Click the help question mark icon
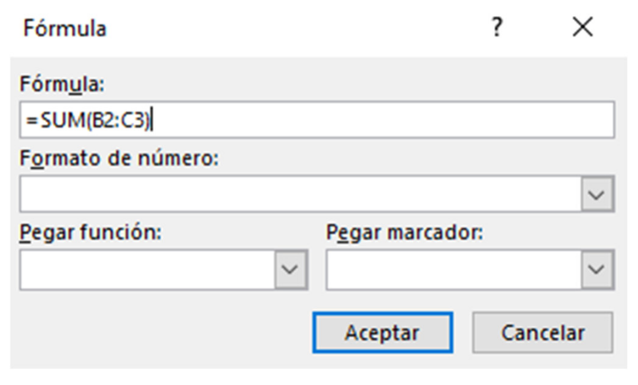This screenshot has height=385, width=638. click(x=497, y=28)
